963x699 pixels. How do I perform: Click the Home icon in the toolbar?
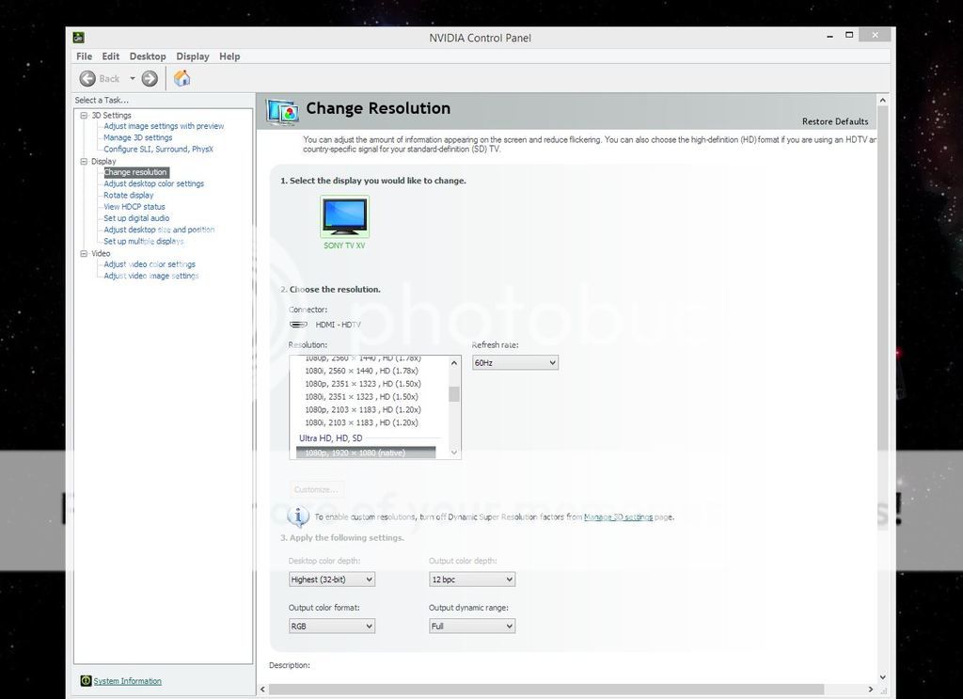[182, 78]
